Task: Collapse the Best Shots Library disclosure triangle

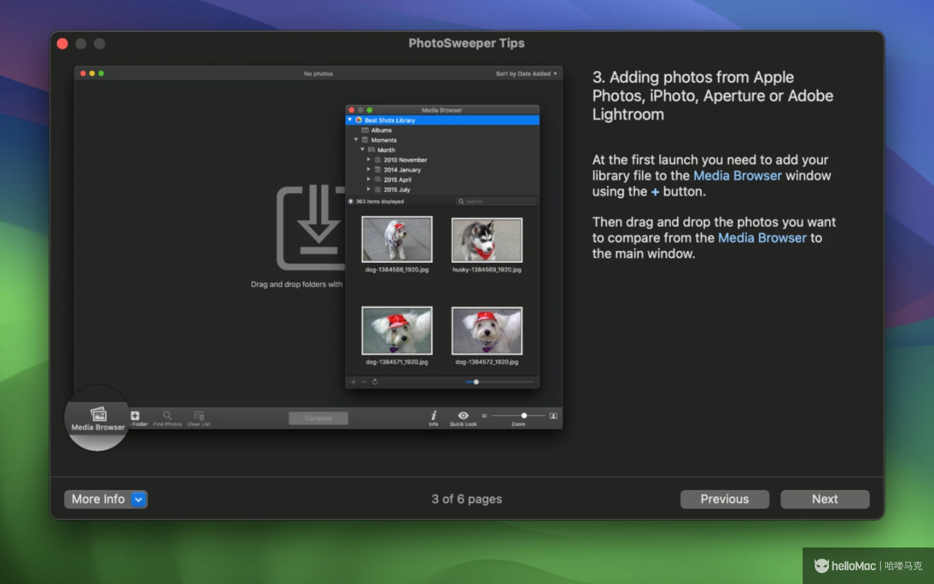Action: [x=350, y=120]
